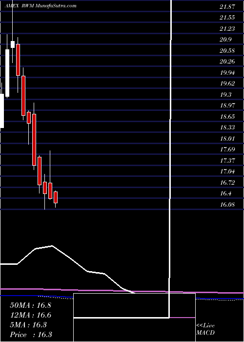Screen dimensions: 244x342
Task: Click the 16.08 price axis label
Action: click(x=227, y=205)
